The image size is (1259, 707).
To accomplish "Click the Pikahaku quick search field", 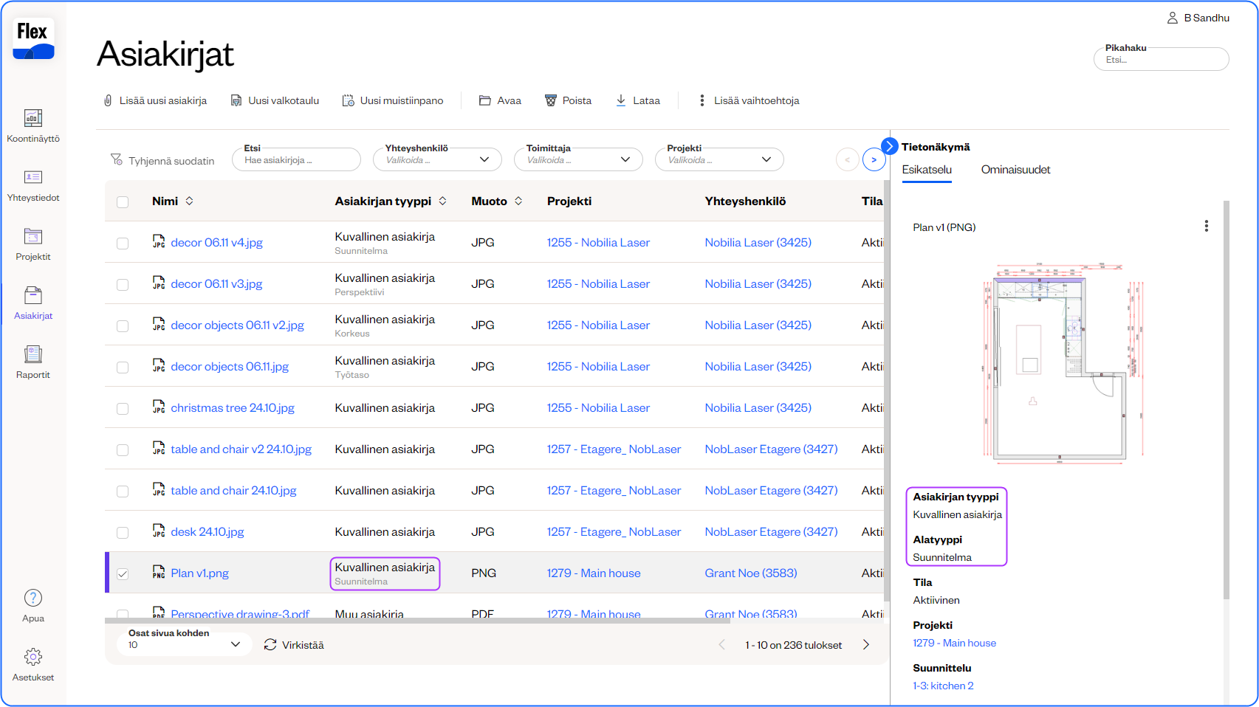I will point(1161,60).
